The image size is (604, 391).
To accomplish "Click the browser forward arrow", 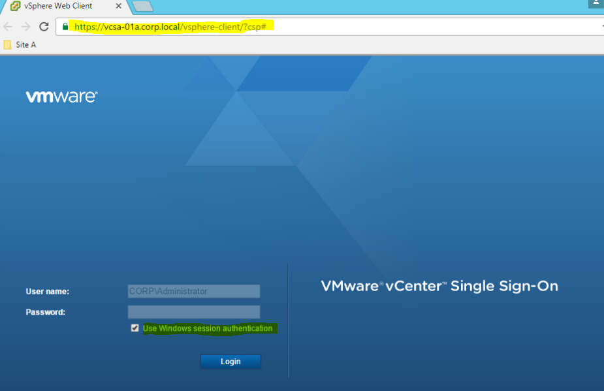I will click(x=25, y=27).
